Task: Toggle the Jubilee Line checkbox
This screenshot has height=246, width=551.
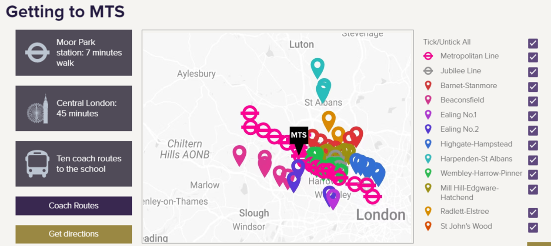Action: 533,72
